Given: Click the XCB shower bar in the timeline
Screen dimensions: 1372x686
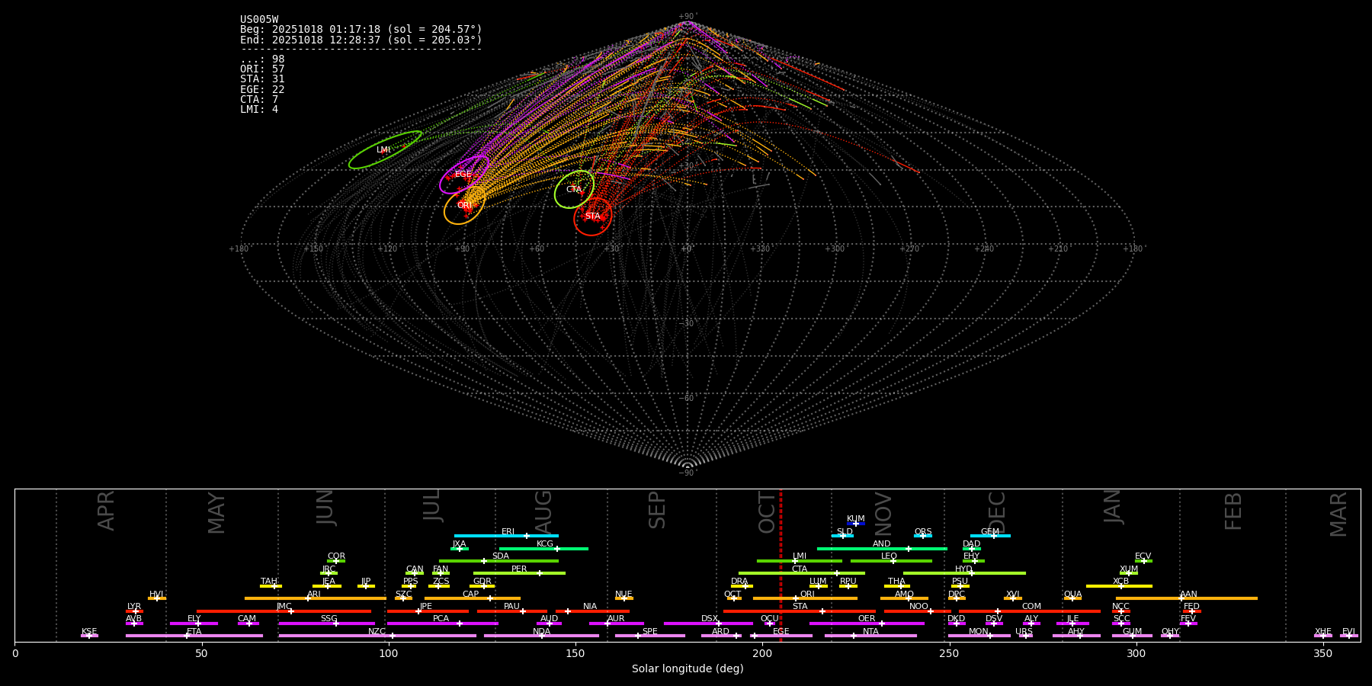Looking at the screenshot, I should point(1119,586).
